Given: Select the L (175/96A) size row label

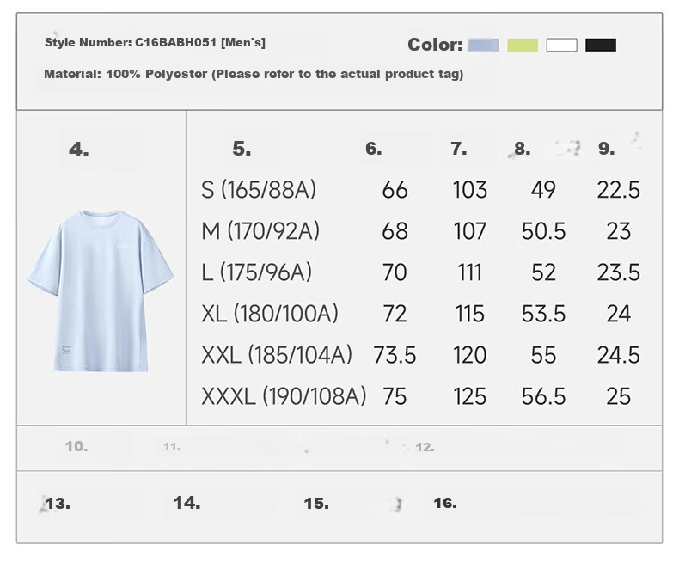Looking at the screenshot, I should (257, 272).
